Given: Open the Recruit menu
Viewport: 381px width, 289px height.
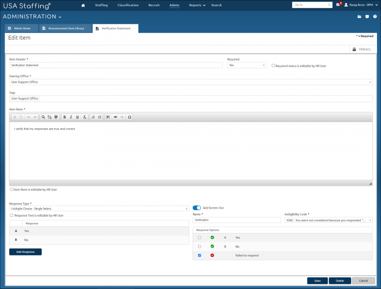Looking at the screenshot, I should coord(154,5).
